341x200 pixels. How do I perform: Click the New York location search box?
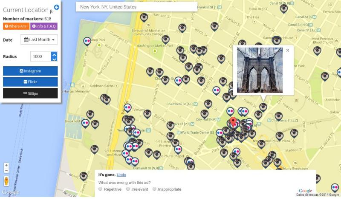(x=136, y=7)
